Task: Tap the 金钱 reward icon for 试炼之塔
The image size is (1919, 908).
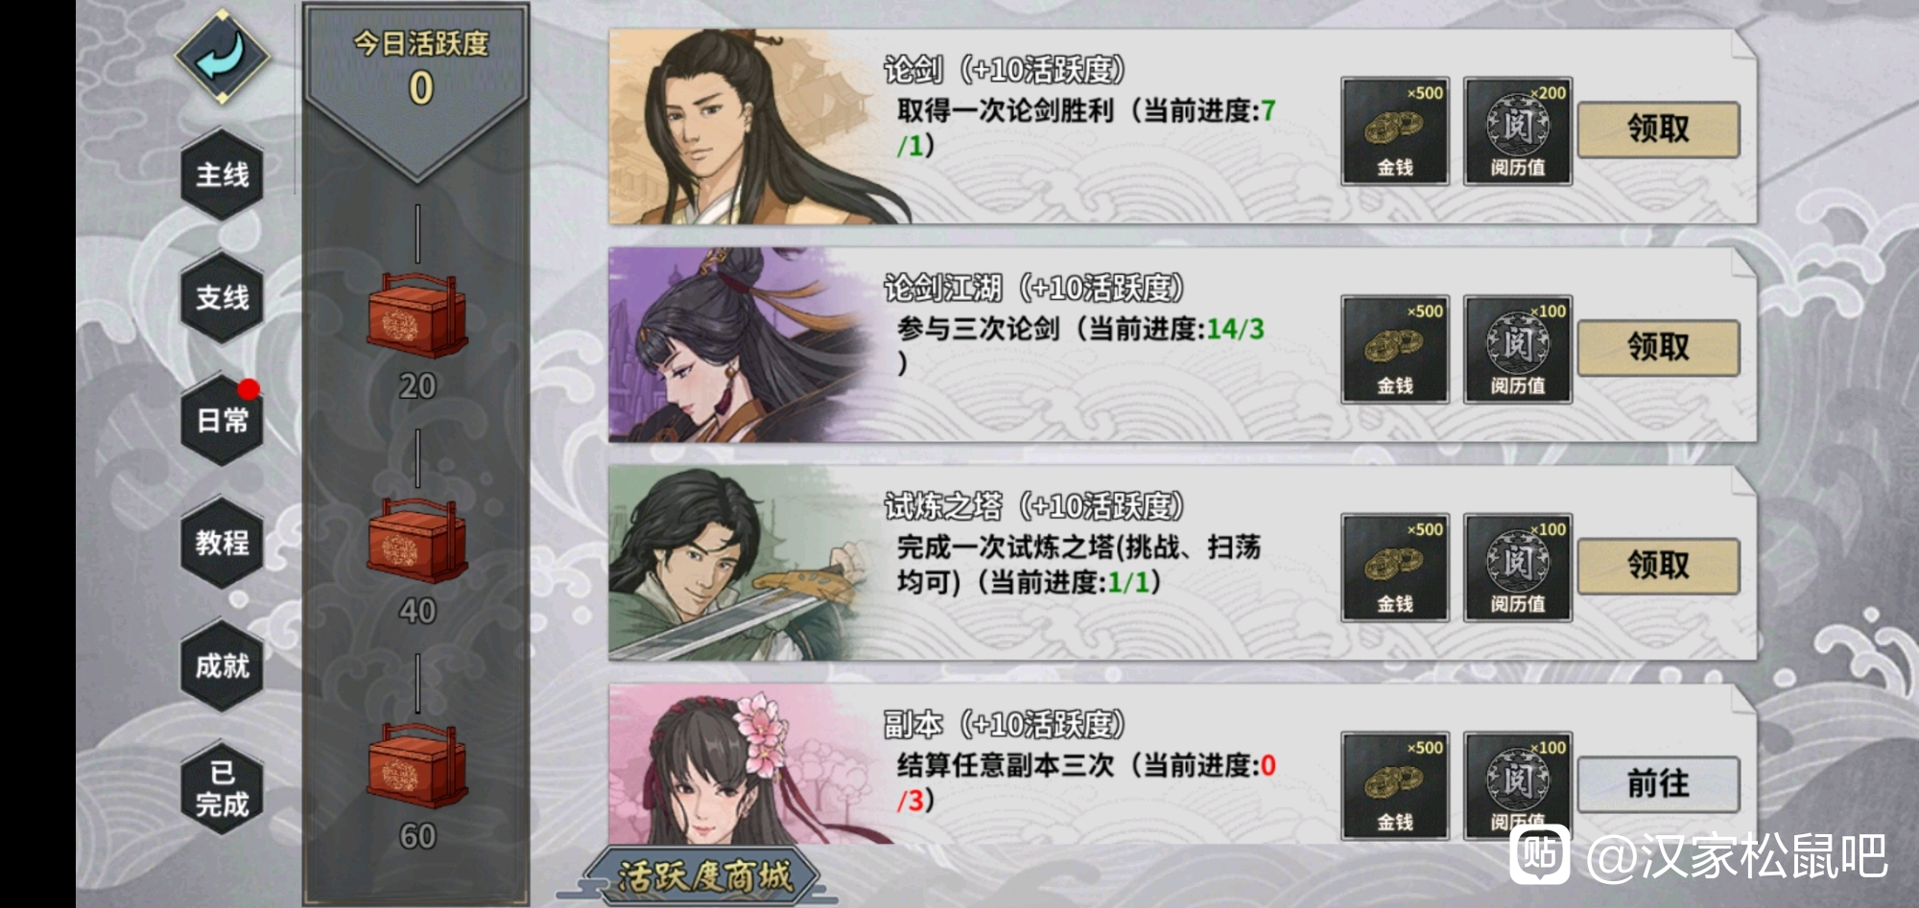Action: (1395, 568)
